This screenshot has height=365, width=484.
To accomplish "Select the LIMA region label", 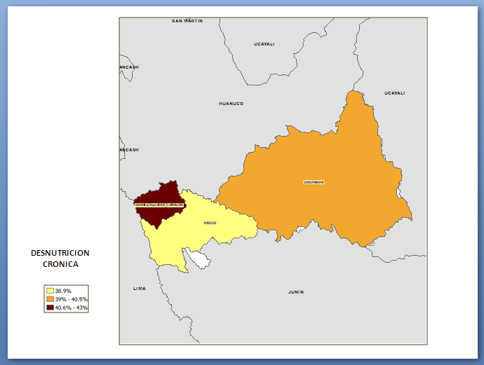I will point(140,289).
